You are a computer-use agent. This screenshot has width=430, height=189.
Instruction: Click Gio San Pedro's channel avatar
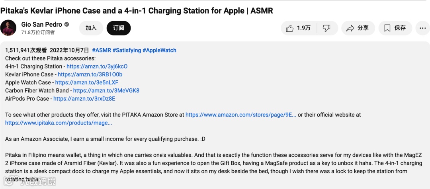8,28
